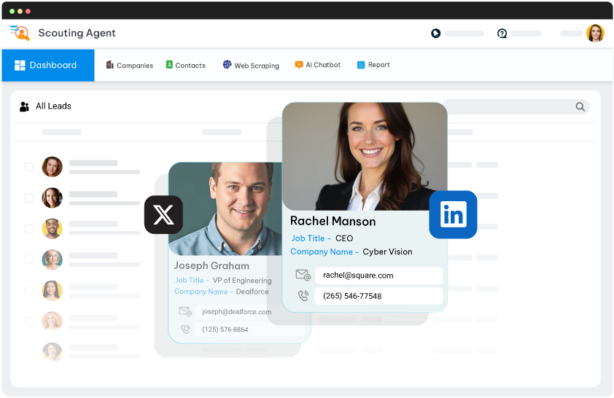The image size is (614, 398).
Task: Click the blue Report icon
Action: point(361,65)
